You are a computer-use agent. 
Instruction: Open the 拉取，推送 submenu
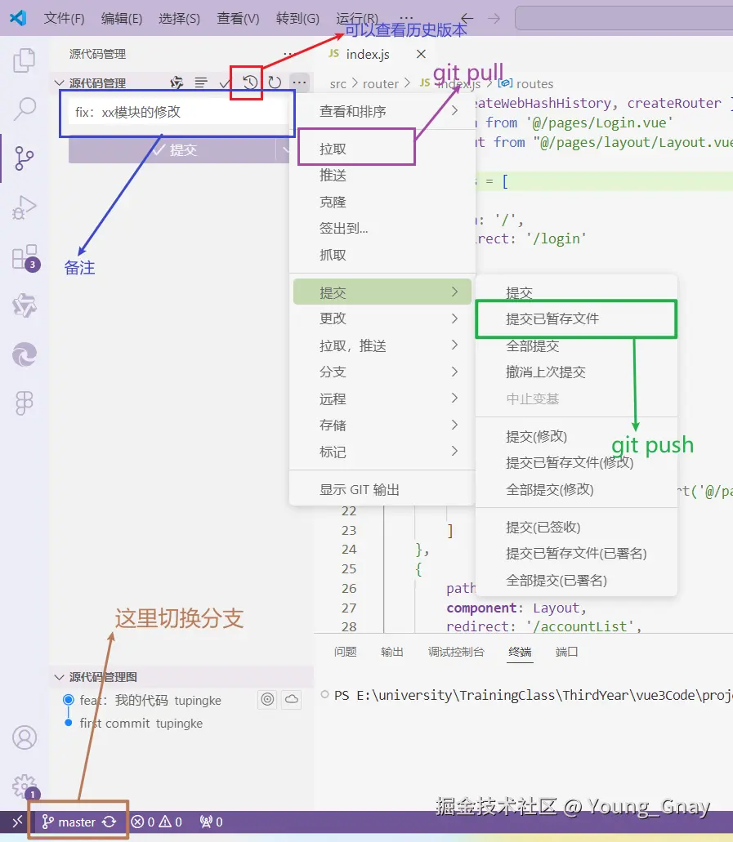pos(382,345)
